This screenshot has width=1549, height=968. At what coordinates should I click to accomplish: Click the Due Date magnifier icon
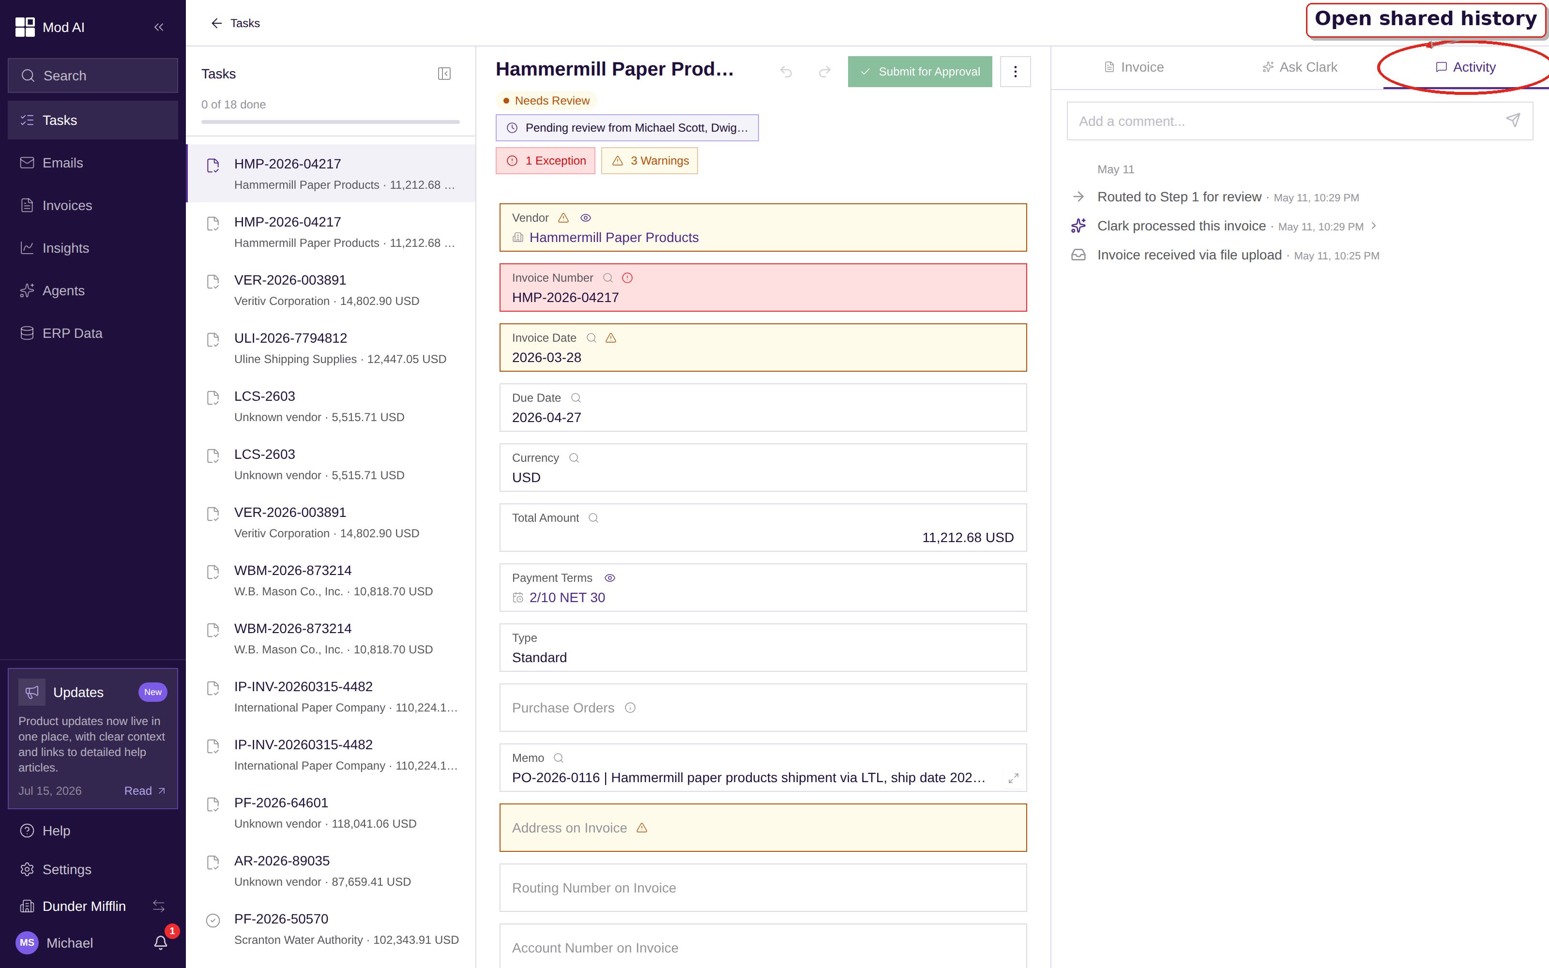[576, 398]
